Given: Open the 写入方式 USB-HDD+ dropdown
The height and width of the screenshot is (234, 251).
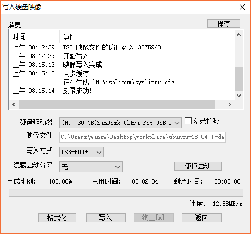Looking at the screenshot, I should (x=82, y=152).
